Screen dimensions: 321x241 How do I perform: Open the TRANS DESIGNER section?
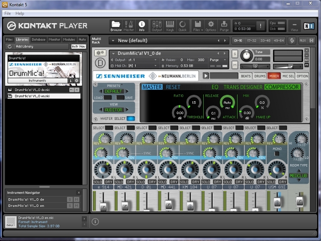(243, 87)
